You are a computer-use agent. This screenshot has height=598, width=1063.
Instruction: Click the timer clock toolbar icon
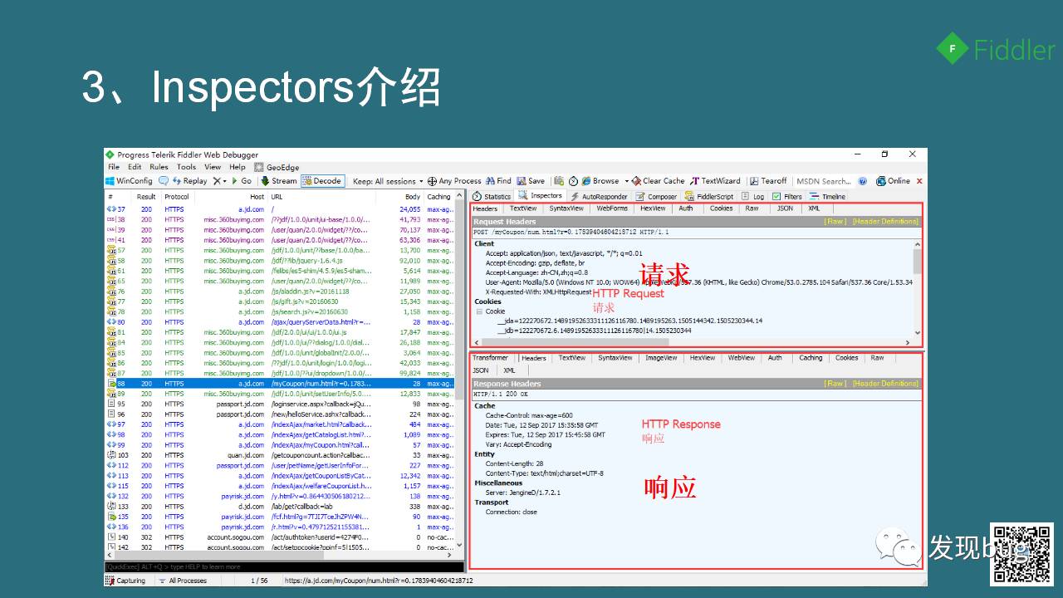click(x=573, y=181)
